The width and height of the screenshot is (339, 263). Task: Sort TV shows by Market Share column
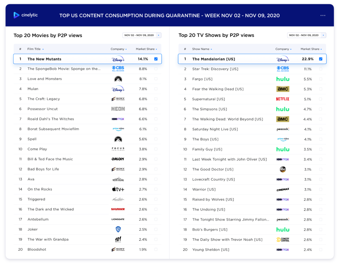pos(311,49)
